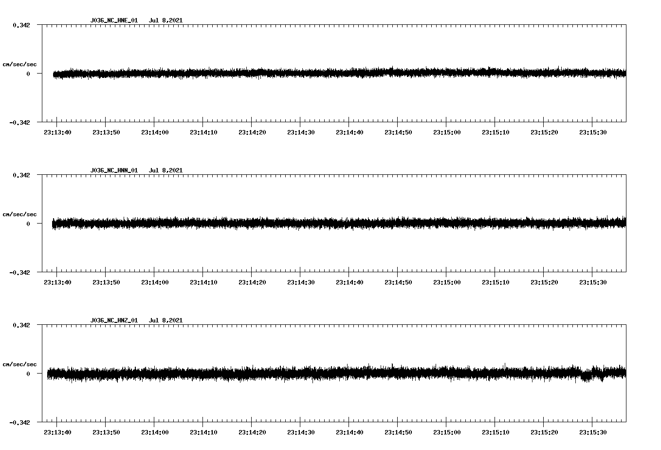Click the 23:14:40 time label under HNE plot
The image size is (661, 450).
pos(349,132)
